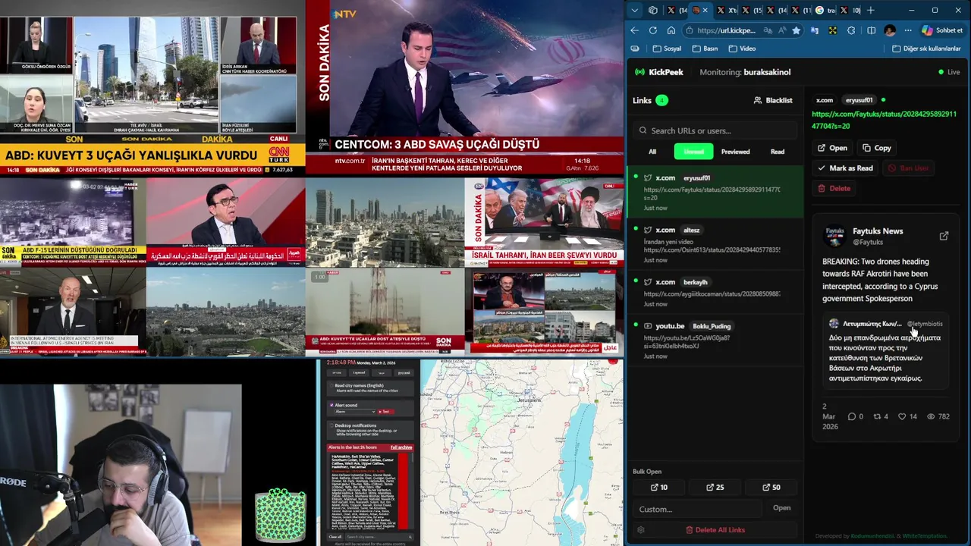The height and width of the screenshot is (546, 971).
Task: Close the active KickPeek tab
Action: coord(705,10)
